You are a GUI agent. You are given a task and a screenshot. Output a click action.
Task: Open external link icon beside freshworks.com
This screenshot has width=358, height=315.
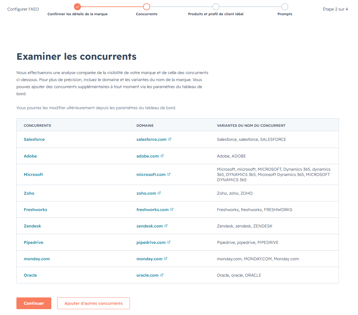click(x=172, y=210)
